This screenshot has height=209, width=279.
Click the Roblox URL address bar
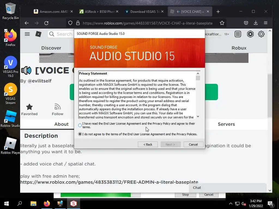[148, 23]
